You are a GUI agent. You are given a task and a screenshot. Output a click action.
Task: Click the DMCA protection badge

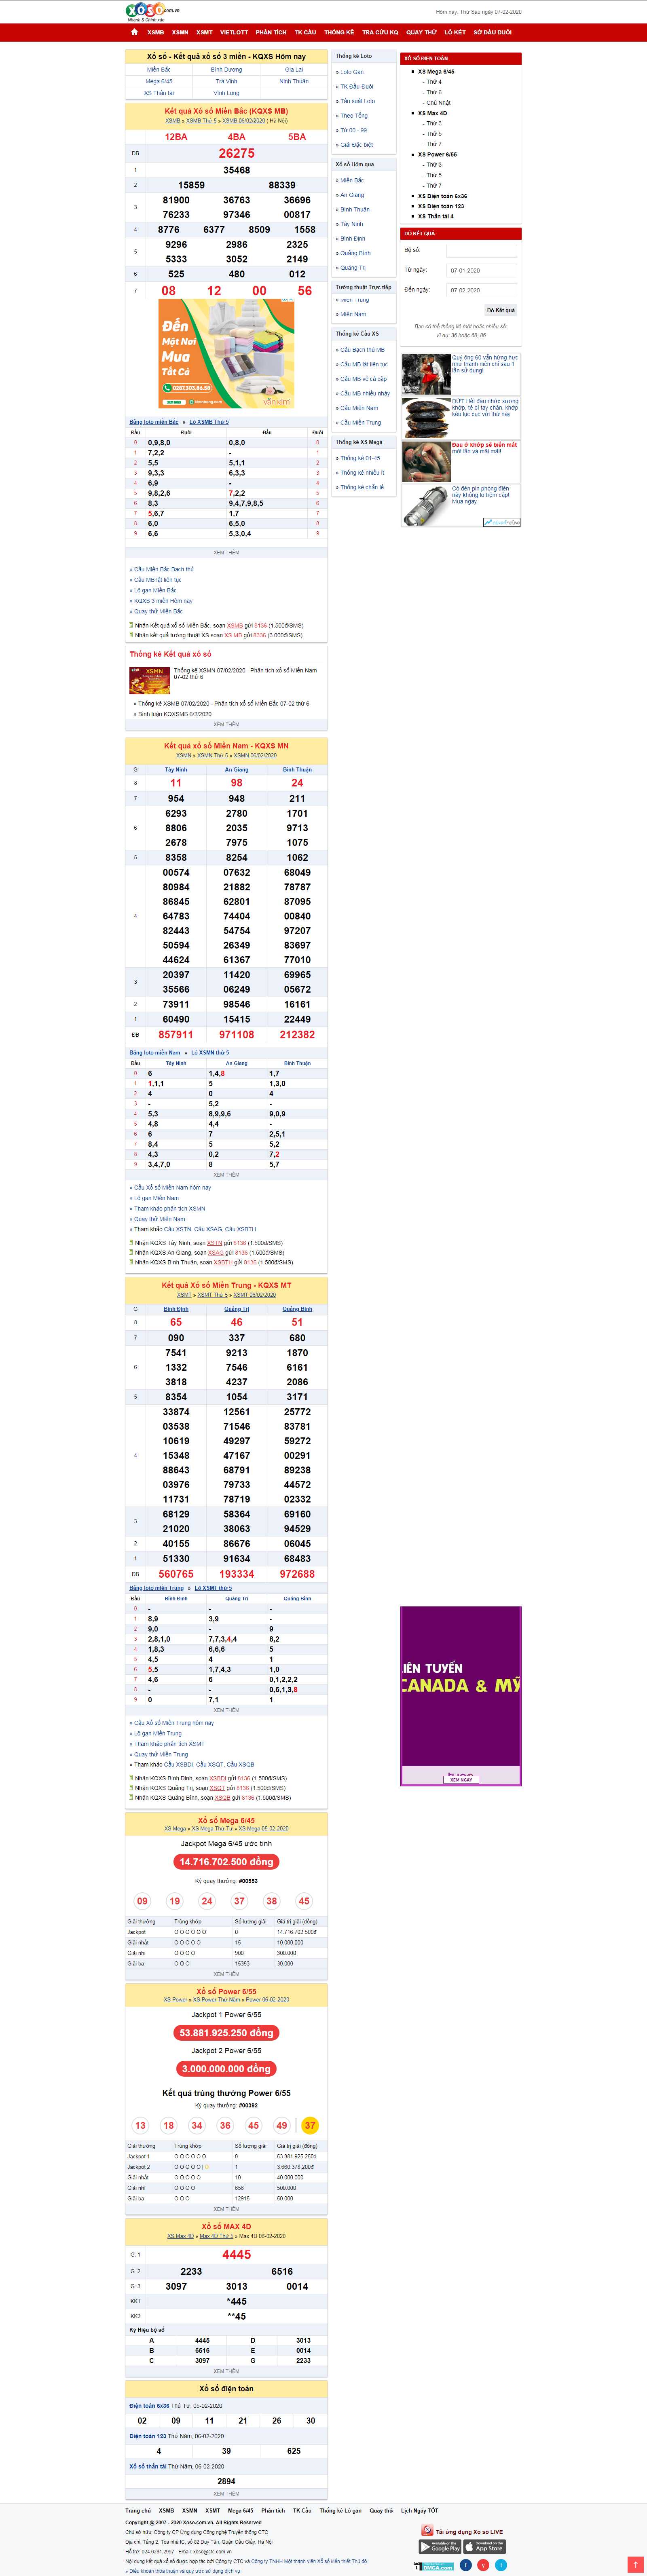coord(434,2566)
